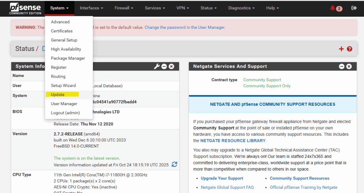Screen dimensions: 364x193
Task: Close the System Information widget
Action: coord(171,66)
